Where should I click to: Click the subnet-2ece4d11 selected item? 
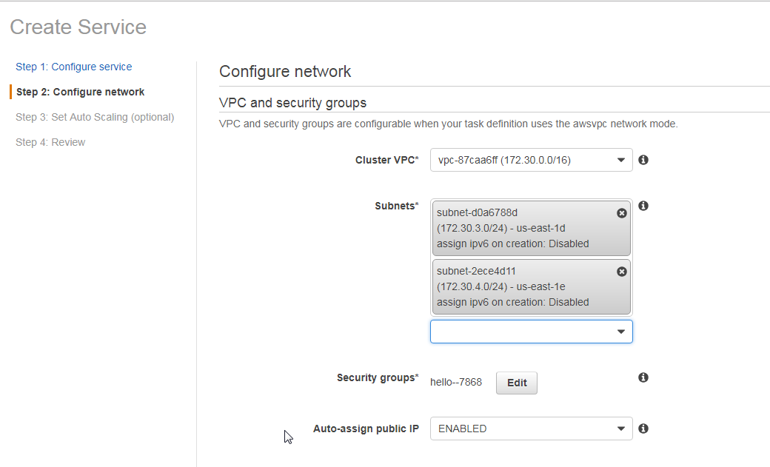point(532,286)
